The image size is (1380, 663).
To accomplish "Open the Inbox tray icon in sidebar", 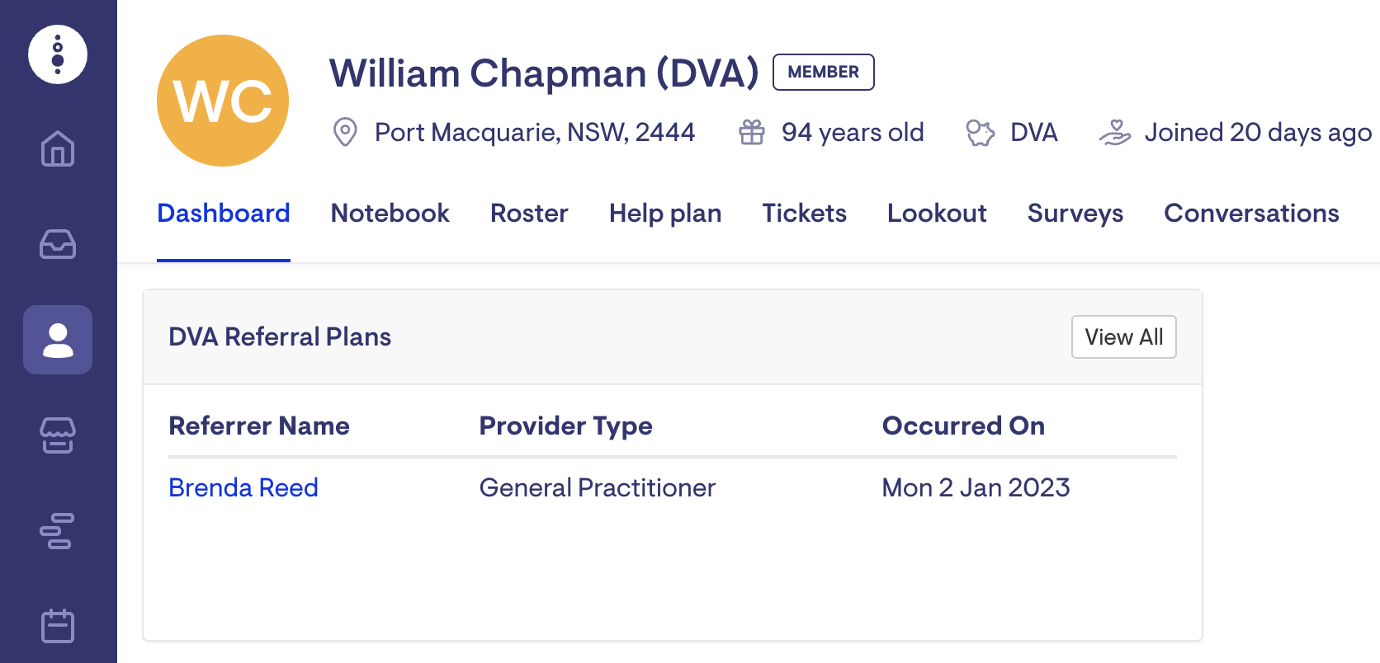I will click(58, 244).
